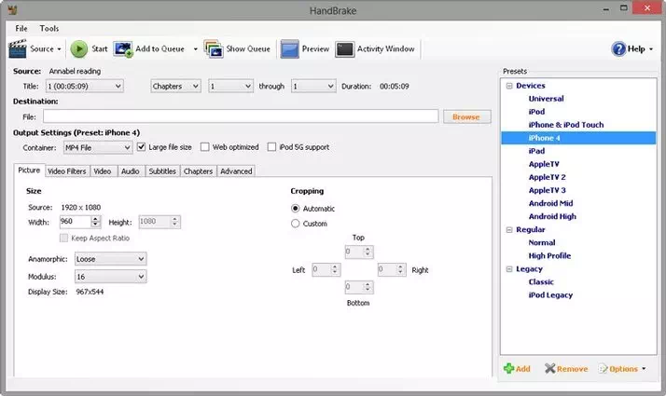The width and height of the screenshot is (666, 396).
Task: Click the HandBrake app icon in title bar
Action: [13, 9]
